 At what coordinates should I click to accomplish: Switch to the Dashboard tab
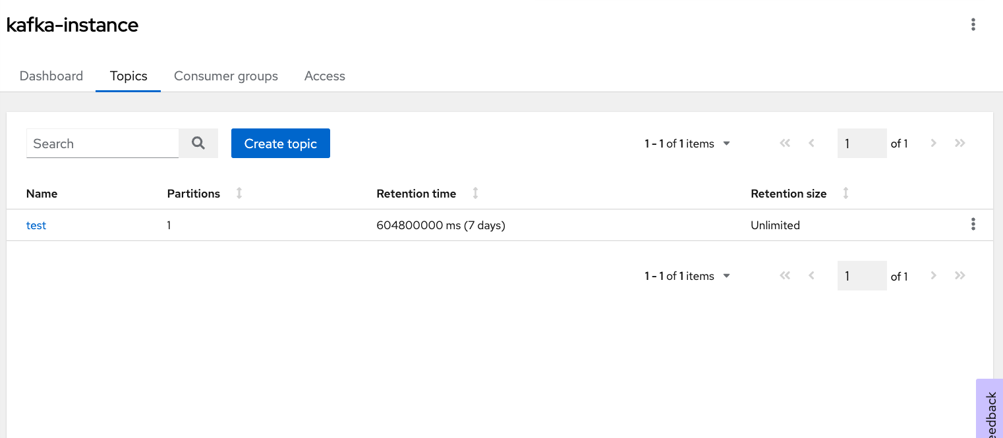[x=51, y=76]
